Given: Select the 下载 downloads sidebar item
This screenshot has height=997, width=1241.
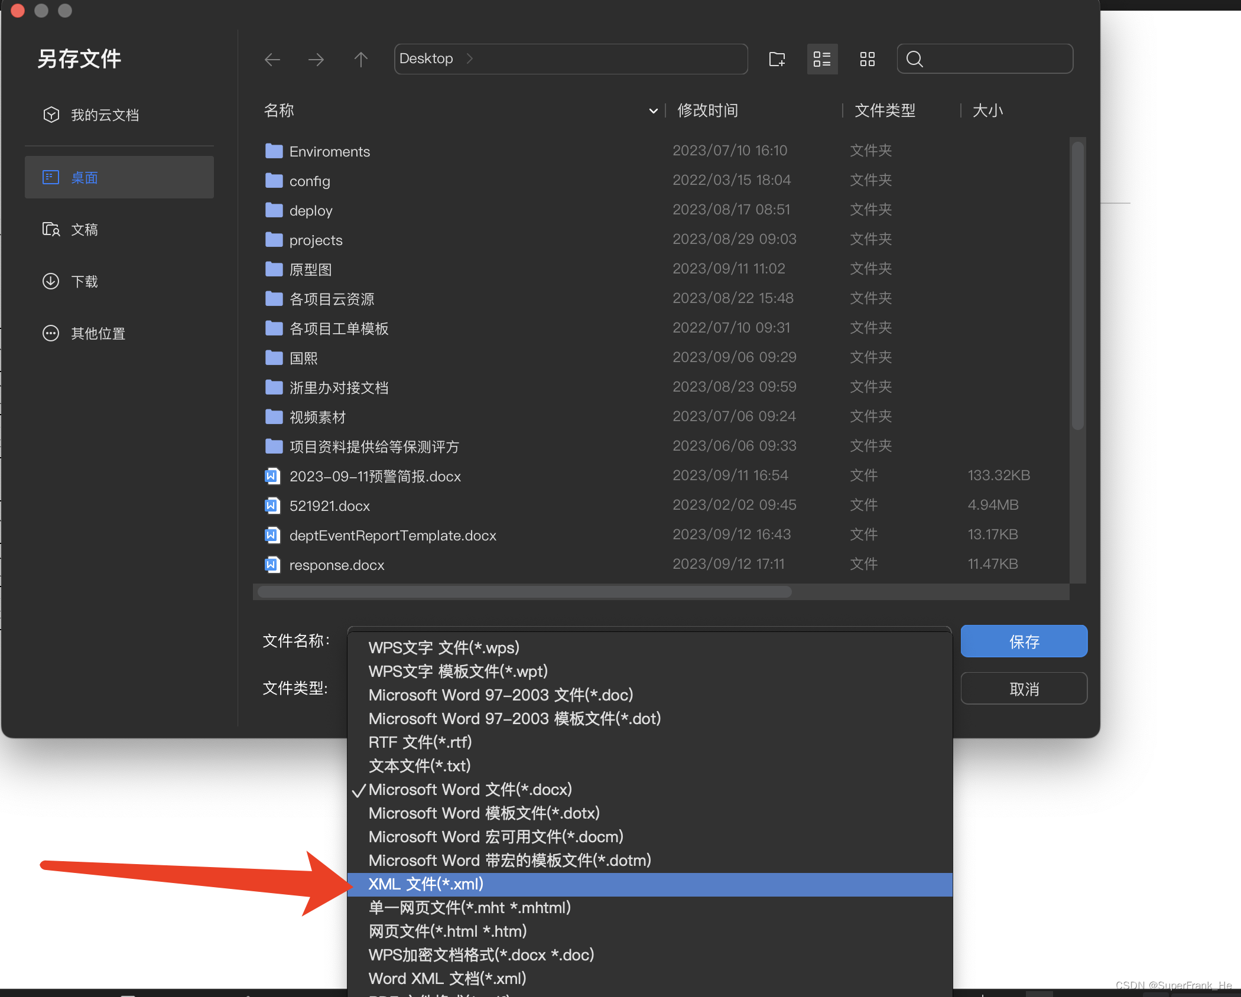Looking at the screenshot, I should [x=85, y=282].
